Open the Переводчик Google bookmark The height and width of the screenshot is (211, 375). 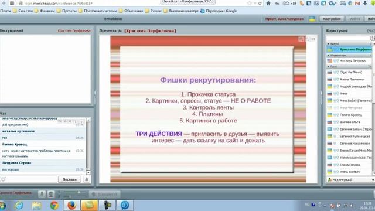click(219, 11)
